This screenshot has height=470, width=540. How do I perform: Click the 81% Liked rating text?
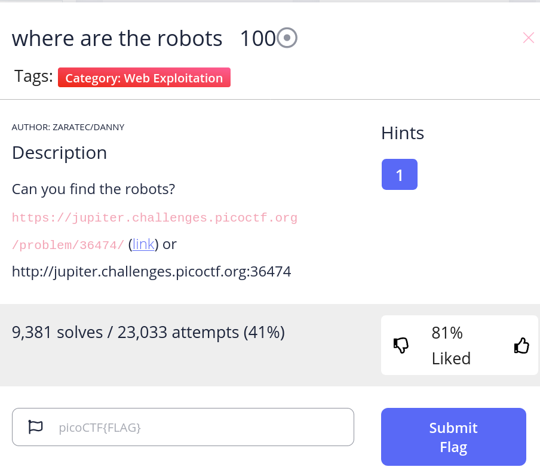click(x=451, y=345)
